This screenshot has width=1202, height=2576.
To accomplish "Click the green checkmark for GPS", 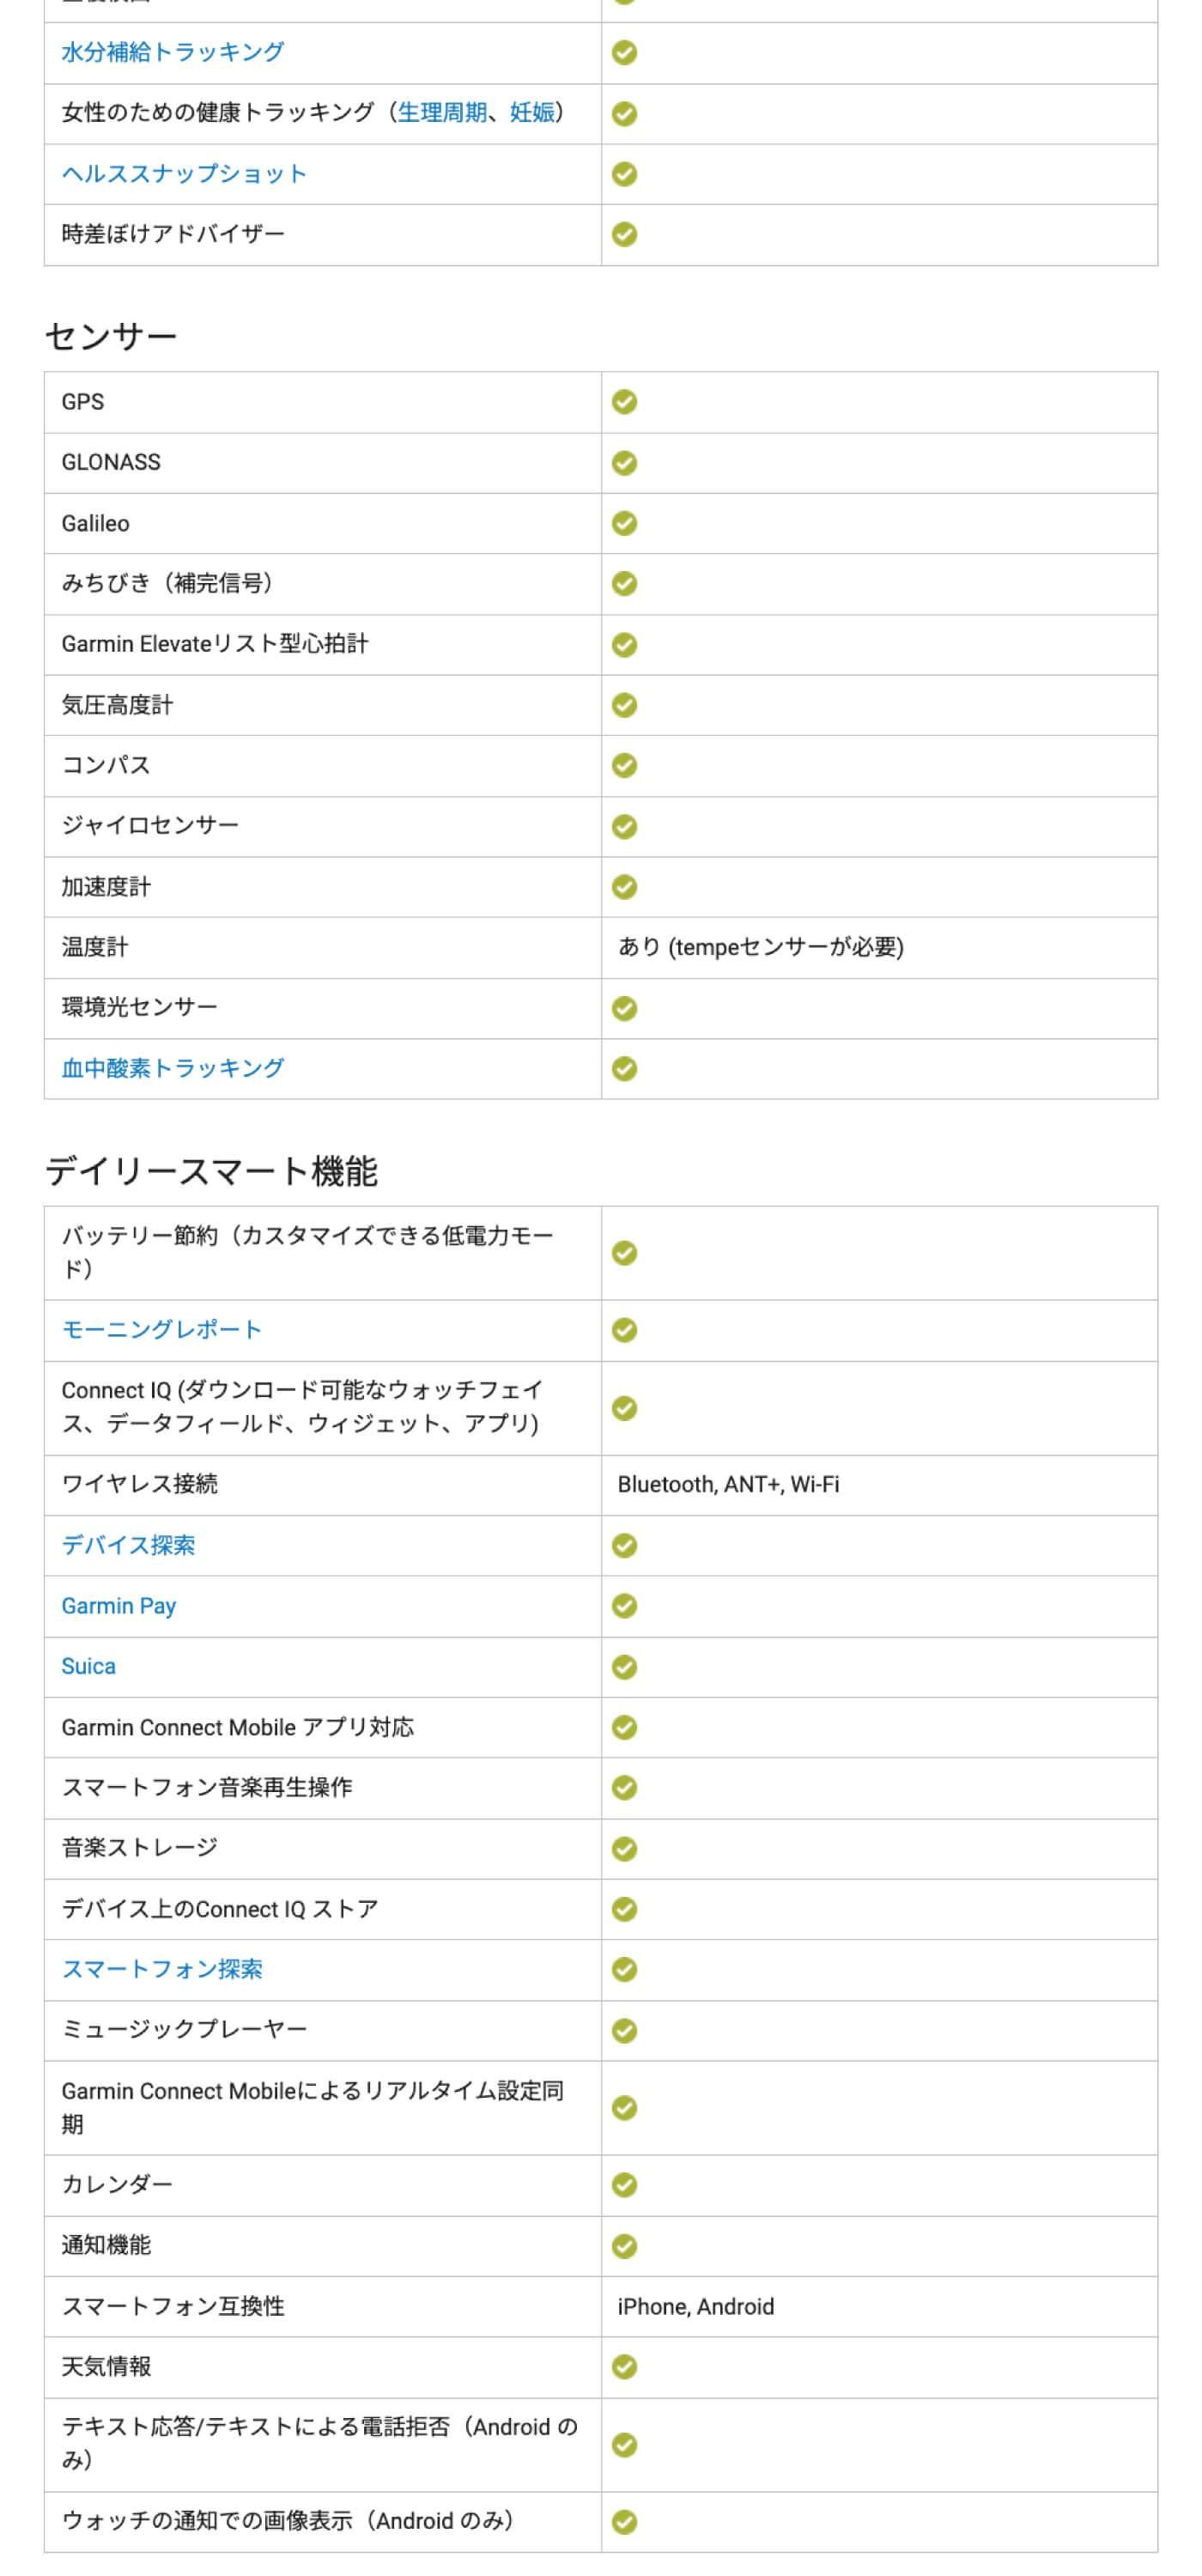I will (x=624, y=402).
